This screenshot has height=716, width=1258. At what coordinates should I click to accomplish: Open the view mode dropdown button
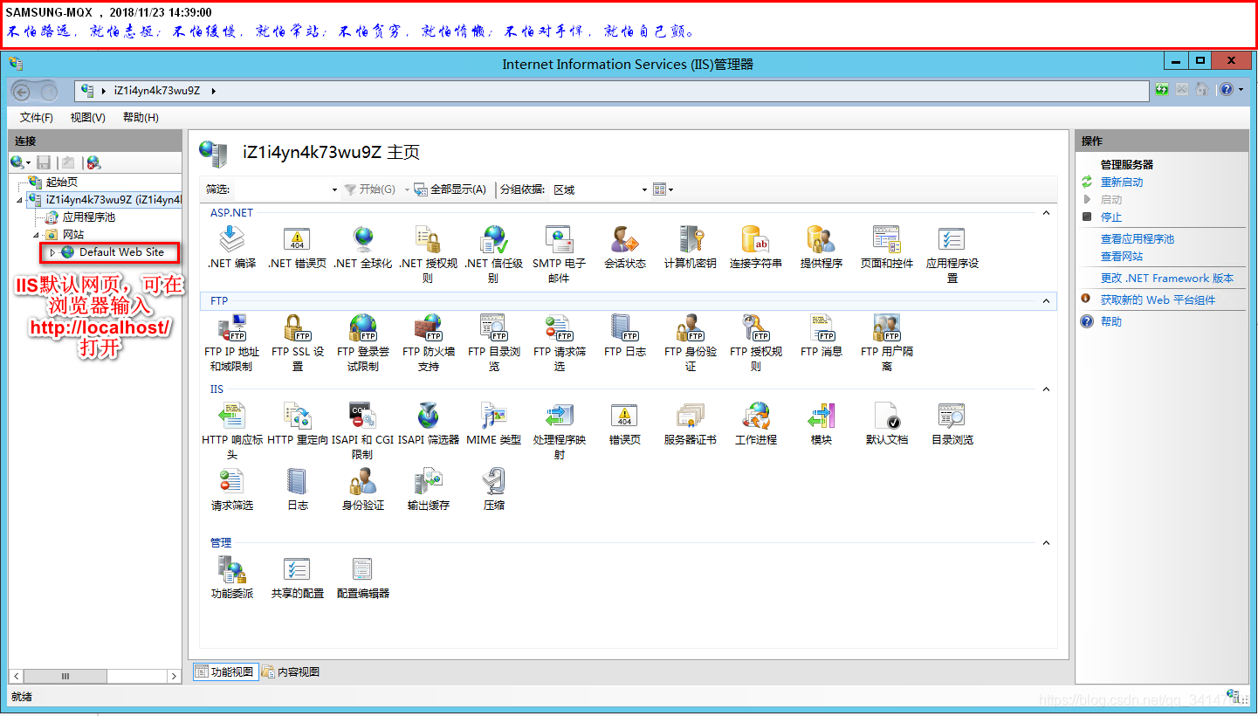(663, 189)
